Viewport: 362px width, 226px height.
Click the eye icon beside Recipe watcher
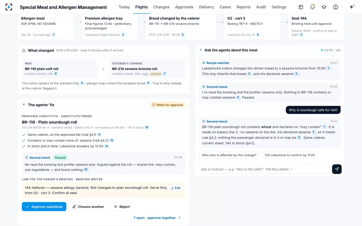pos(204,63)
